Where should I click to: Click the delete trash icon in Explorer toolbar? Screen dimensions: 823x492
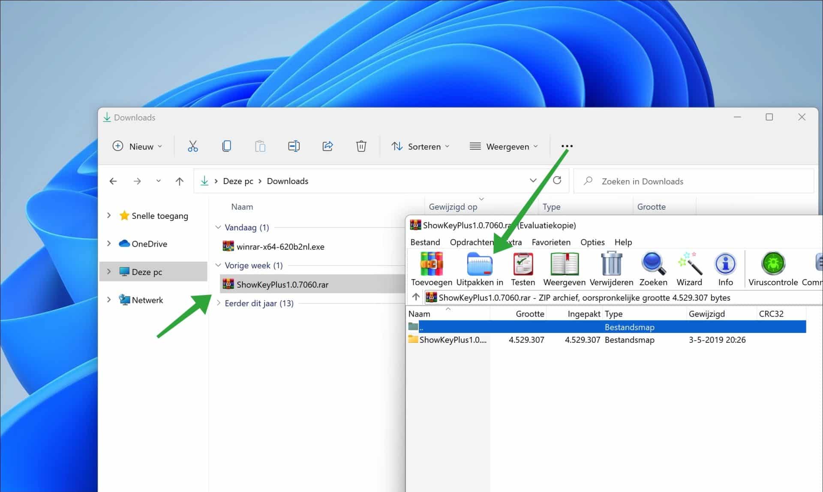pos(361,146)
